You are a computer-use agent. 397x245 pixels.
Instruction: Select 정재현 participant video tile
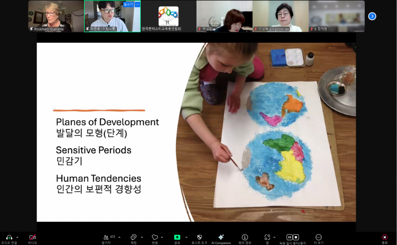pyautogui.click(x=337, y=16)
